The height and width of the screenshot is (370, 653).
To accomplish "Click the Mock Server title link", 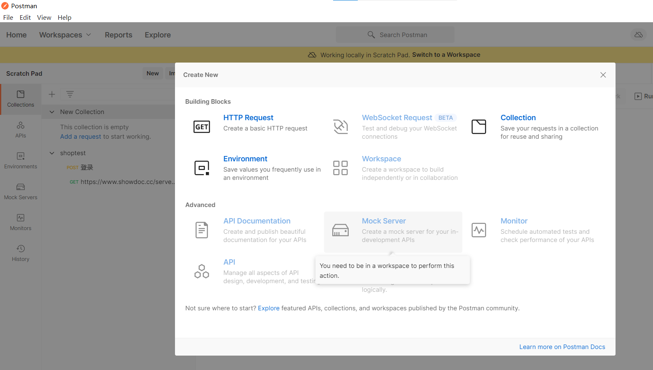I will coord(384,221).
